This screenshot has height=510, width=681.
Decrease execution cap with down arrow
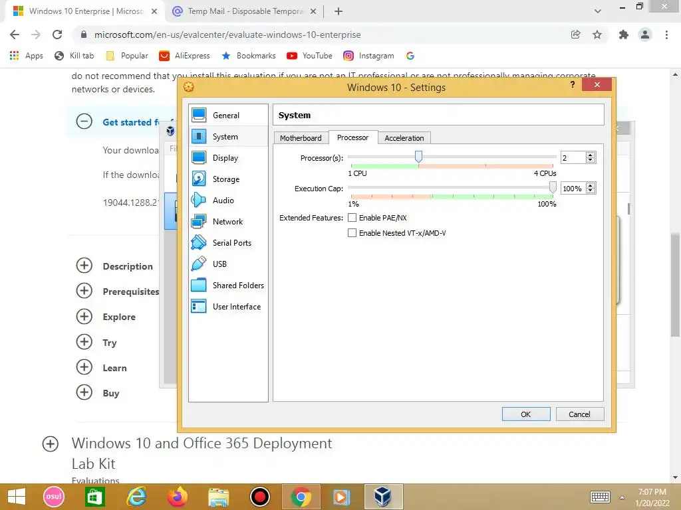click(x=591, y=191)
